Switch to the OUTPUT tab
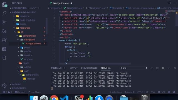The width and height of the screenshot is (178, 100). 73,68
